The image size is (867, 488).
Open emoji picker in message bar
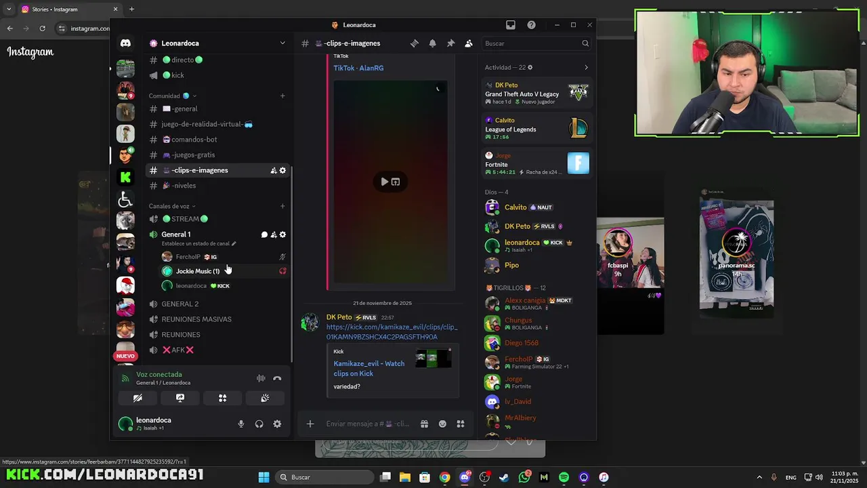[442, 424]
